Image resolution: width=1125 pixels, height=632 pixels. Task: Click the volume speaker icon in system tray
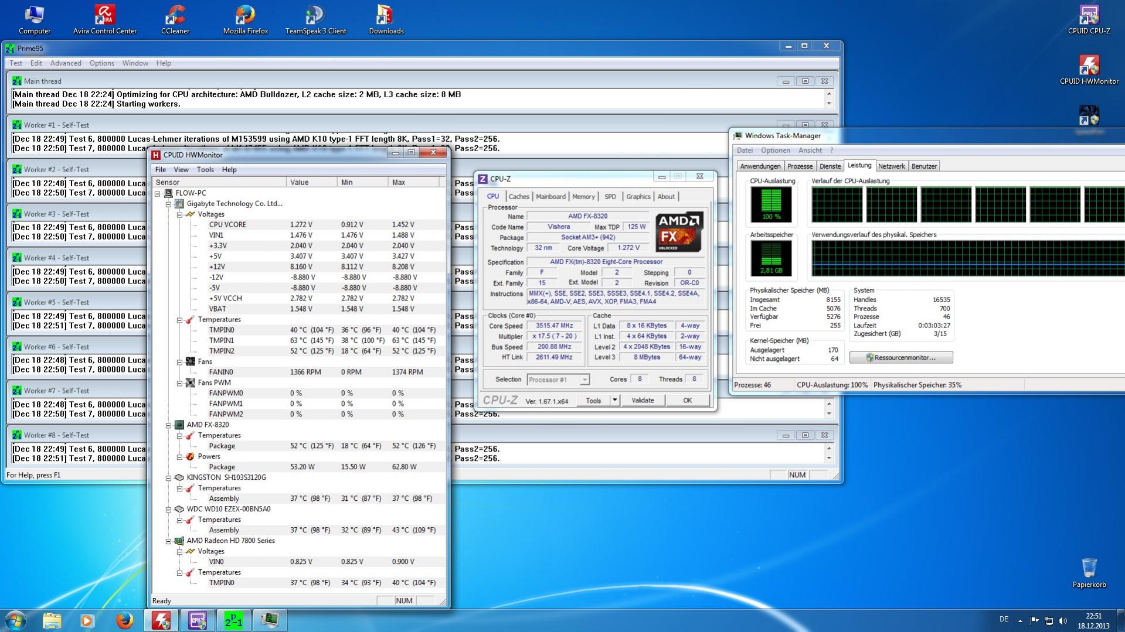coord(1063,620)
